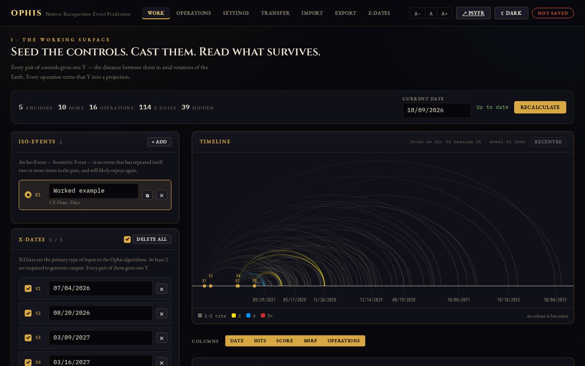
Task: Select the E1 radio button
Action: pyautogui.click(x=28, y=195)
